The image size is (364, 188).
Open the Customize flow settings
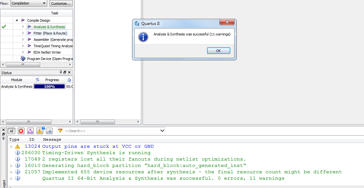click(x=61, y=4)
